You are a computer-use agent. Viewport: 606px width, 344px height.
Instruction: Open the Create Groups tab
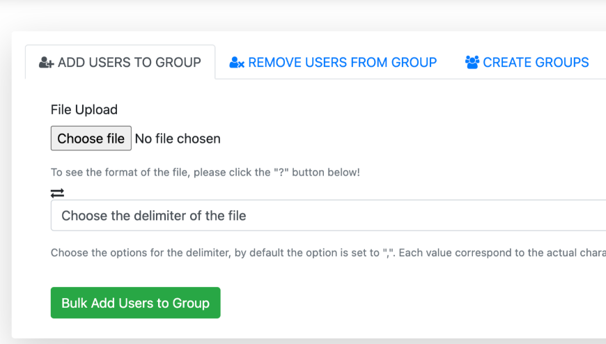tap(536, 63)
